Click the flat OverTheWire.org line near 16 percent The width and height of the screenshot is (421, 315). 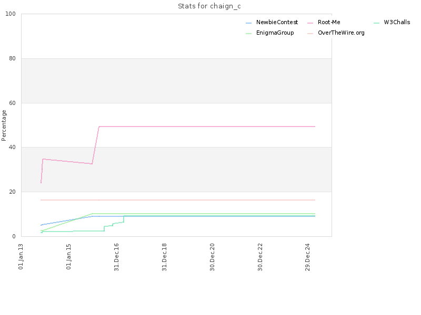click(x=178, y=200)
